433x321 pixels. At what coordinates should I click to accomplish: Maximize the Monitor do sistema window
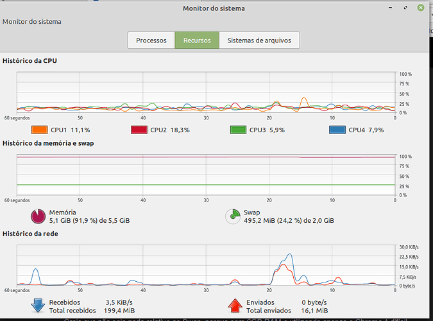pyautogui.click(x=405, y=8)
